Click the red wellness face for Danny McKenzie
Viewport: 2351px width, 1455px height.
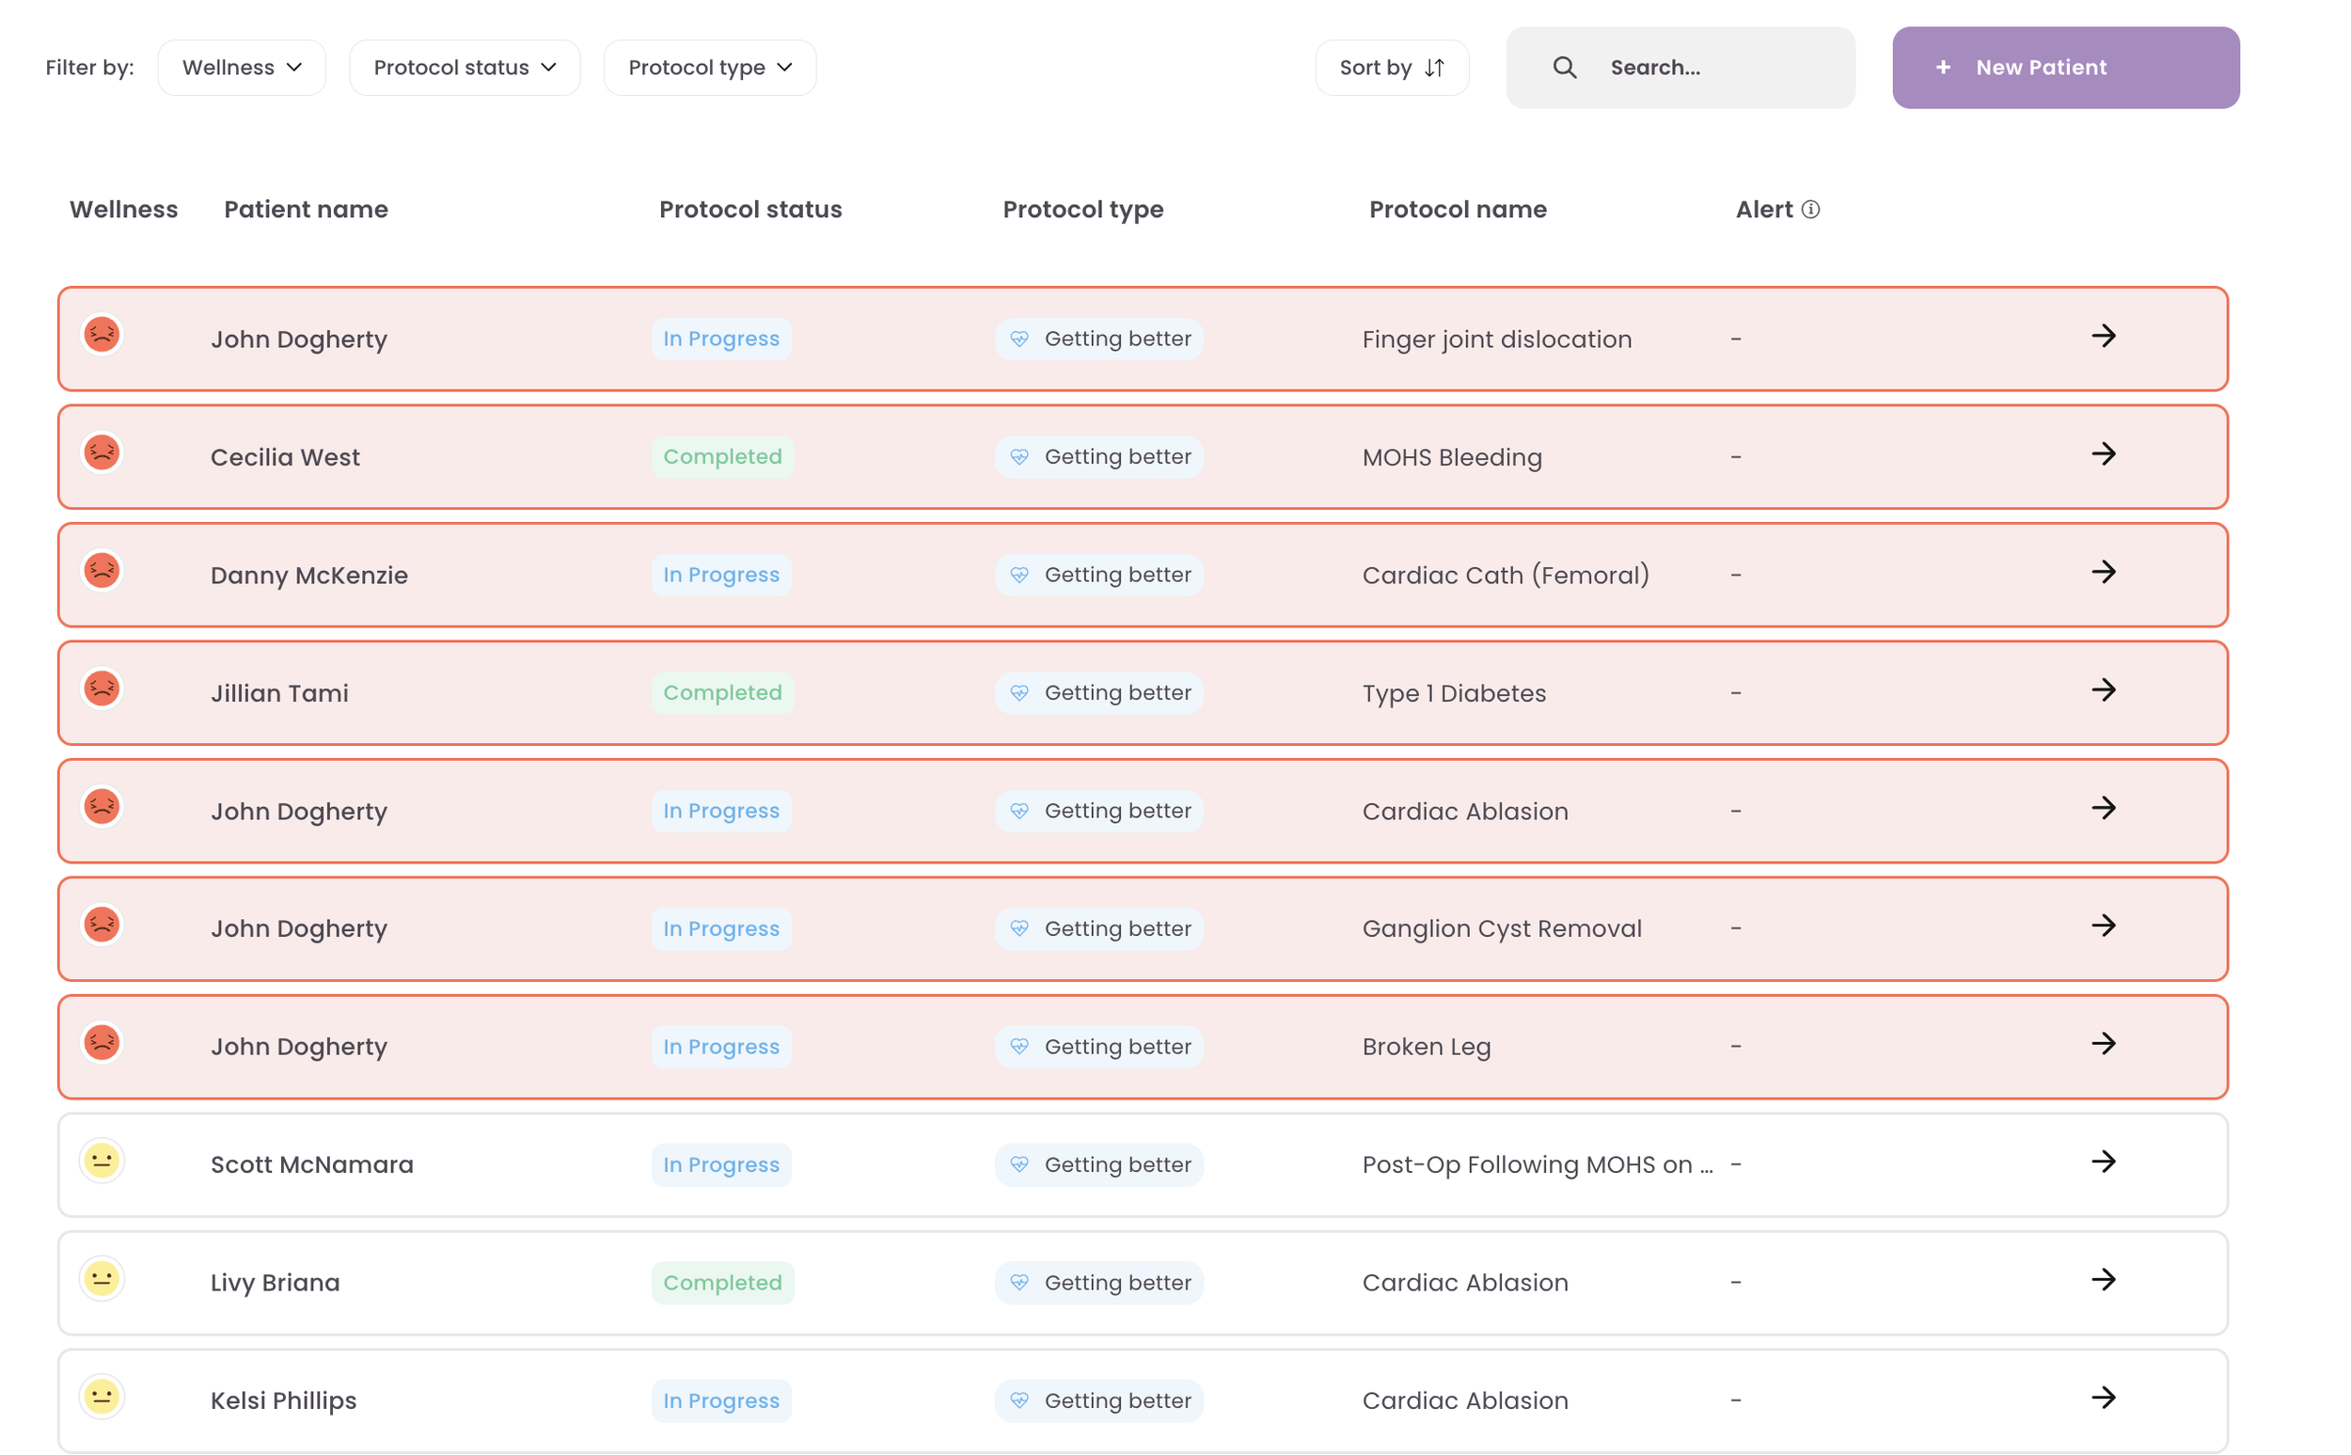coord(102,571)
